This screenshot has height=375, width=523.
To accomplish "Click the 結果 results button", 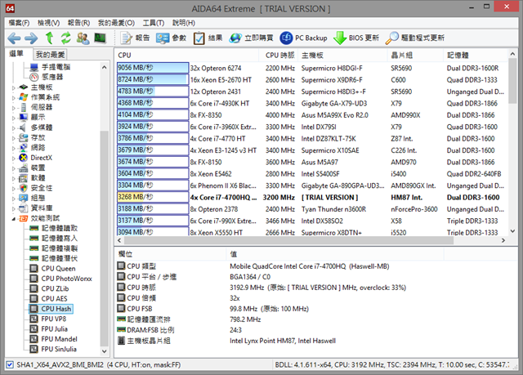I will point(208,38).
